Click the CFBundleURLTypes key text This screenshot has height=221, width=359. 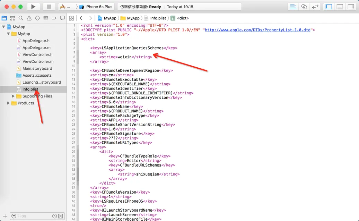[x=120, y=143]
